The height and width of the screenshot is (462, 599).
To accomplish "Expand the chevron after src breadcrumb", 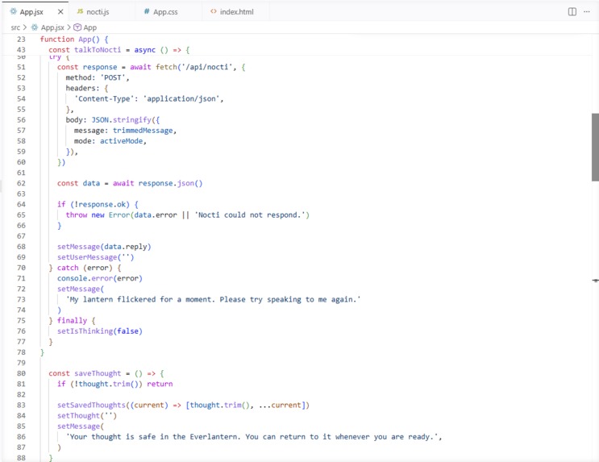I will (25, 27).
